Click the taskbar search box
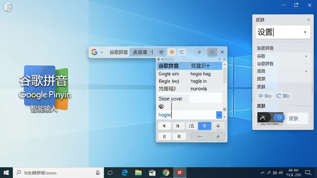Viewport: 317px width, 178px height. click(58, 173)
